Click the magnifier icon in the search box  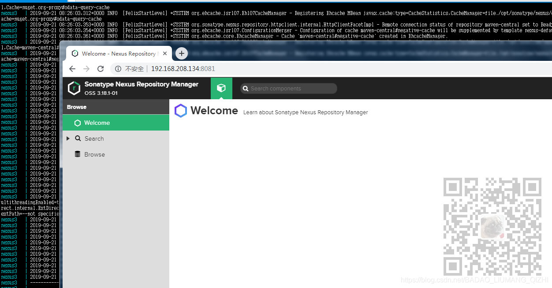246,89
